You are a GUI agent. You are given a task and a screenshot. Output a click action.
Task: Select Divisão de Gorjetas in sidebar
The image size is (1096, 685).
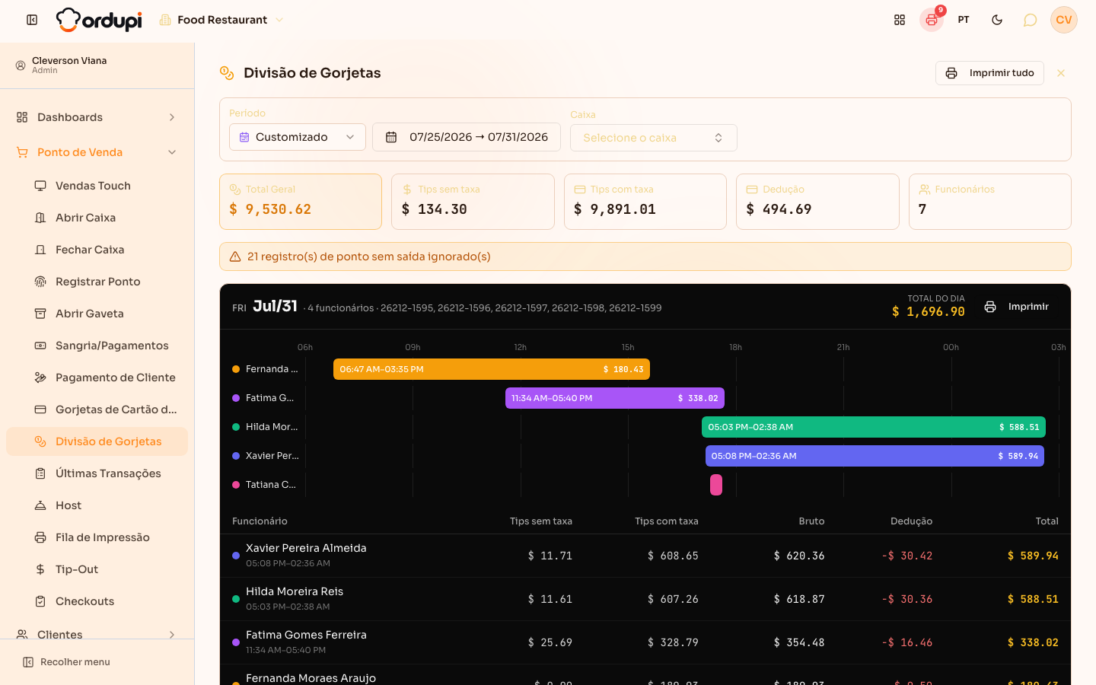pos(97,441)
